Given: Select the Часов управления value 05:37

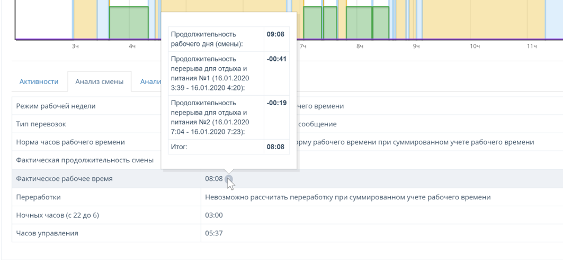Looking at the screenshot, I should click(x=213, y=233).
